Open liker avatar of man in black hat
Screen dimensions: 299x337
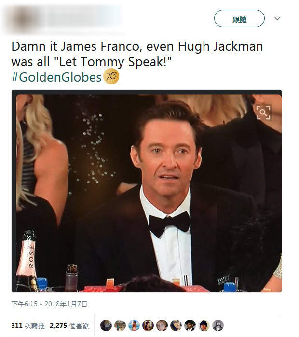[190, 325]
